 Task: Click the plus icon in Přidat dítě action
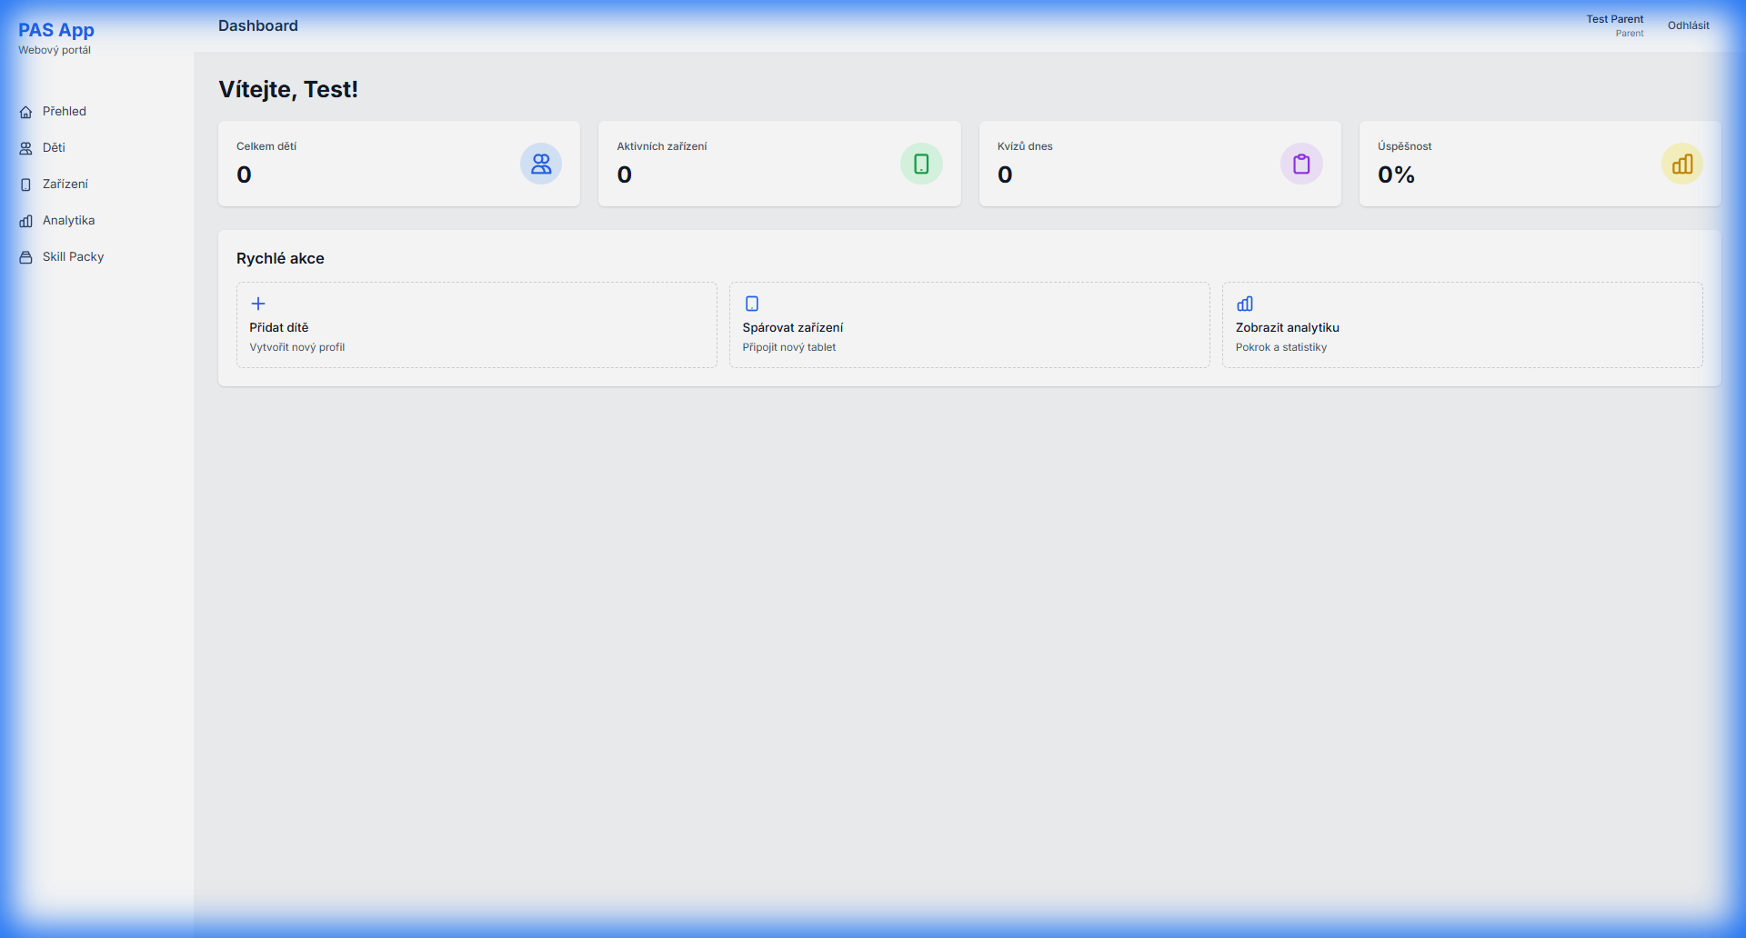click(258, 304)
